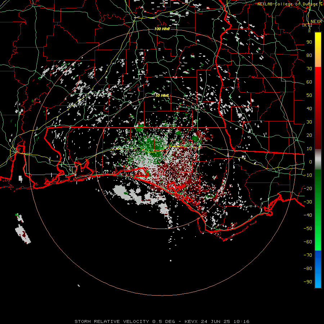
Task: Click the 10 value on velocity scale
Action: click(x=309, y=149)
